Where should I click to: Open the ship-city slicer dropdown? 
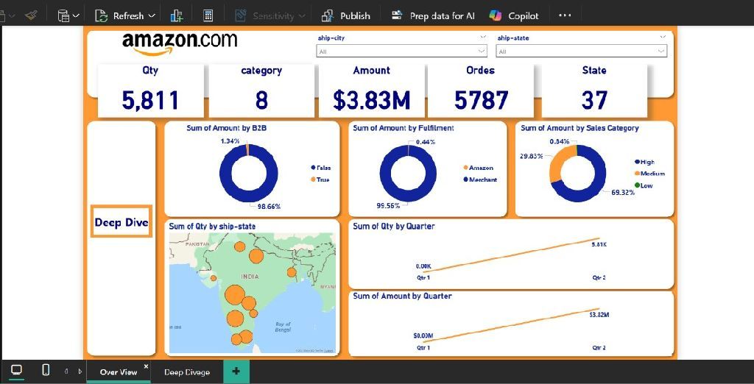[x=482, y=51]
